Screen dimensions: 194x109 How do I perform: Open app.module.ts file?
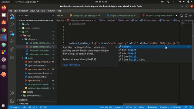35,81
